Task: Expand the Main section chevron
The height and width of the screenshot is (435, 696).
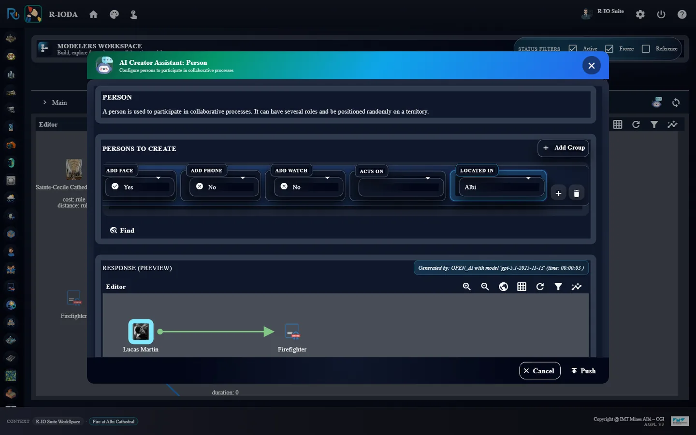Action: [45, 102]
